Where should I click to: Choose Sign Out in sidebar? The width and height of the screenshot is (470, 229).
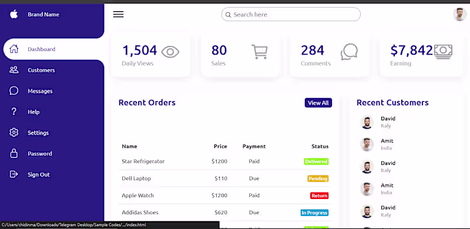(39, 174)
